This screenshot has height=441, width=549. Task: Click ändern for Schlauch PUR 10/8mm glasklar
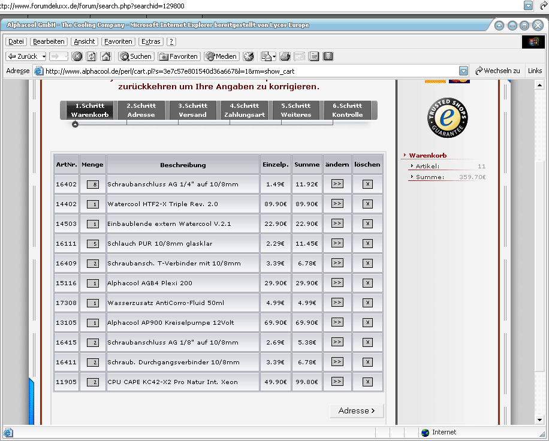337,243
